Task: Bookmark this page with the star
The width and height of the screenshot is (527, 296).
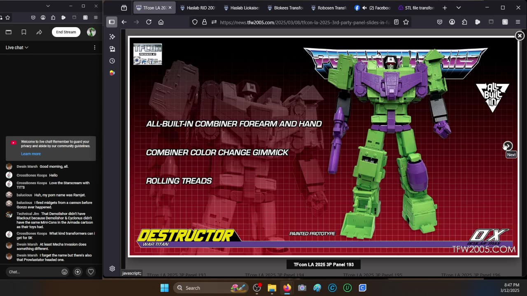Action: coord(406,22)
